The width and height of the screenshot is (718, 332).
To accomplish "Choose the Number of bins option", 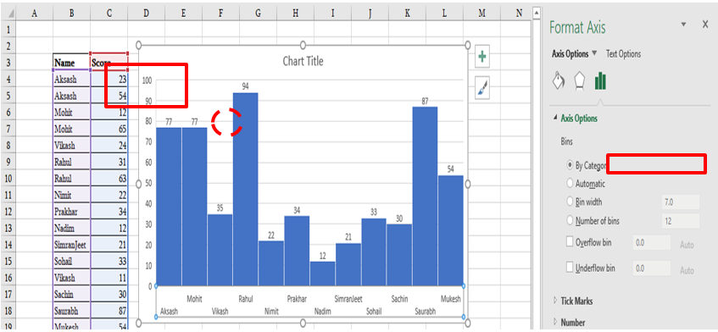I will coord(571,221).
